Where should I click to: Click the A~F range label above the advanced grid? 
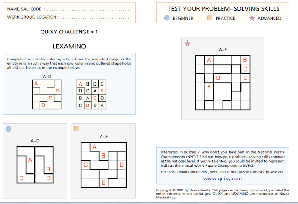(223, 49)
